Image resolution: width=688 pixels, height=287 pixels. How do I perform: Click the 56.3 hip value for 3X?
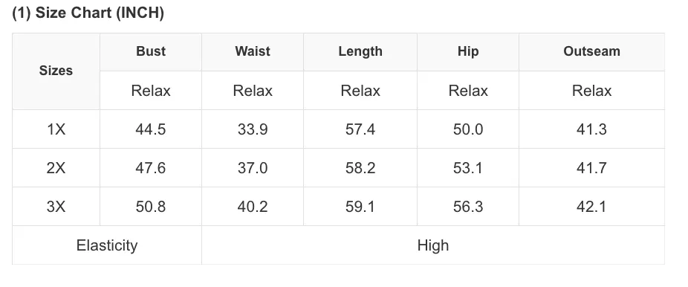pos(468,207)
